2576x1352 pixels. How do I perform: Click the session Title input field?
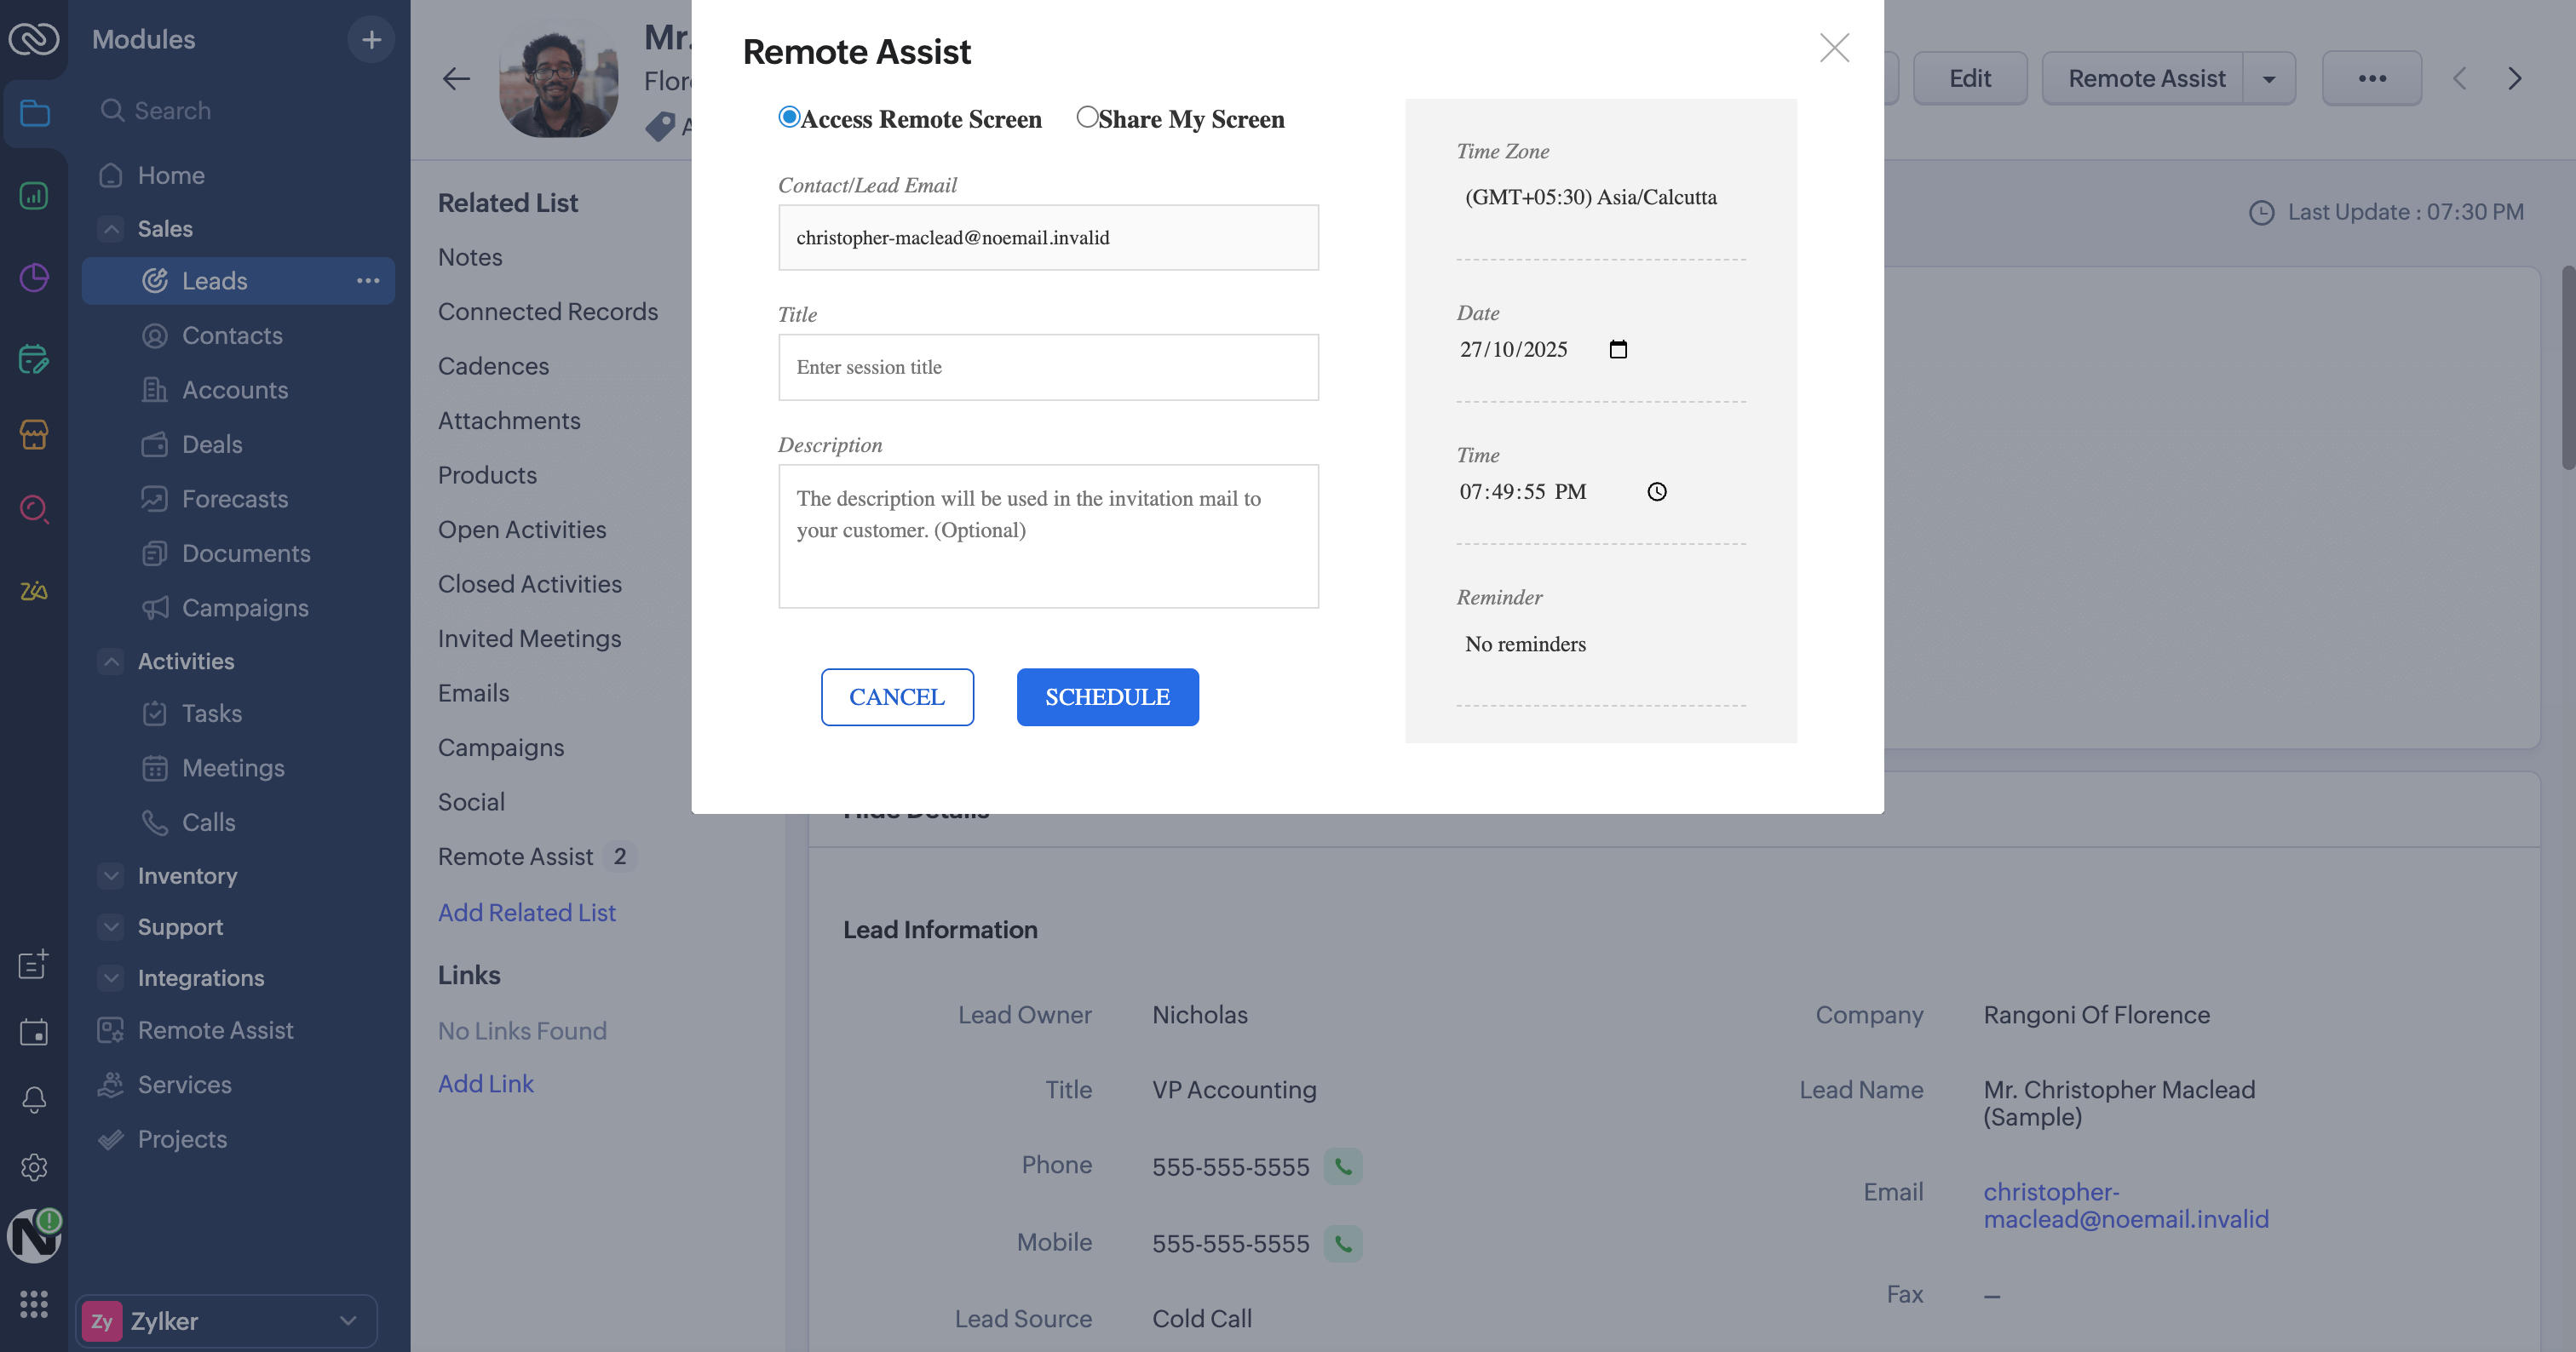click(1048, 368)
